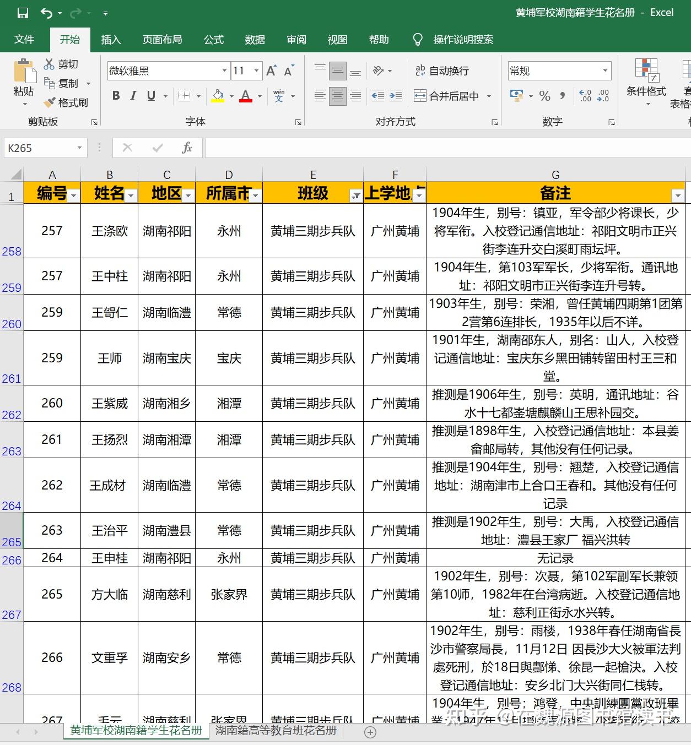Click the red Font Color letter A

coord(246,96)
